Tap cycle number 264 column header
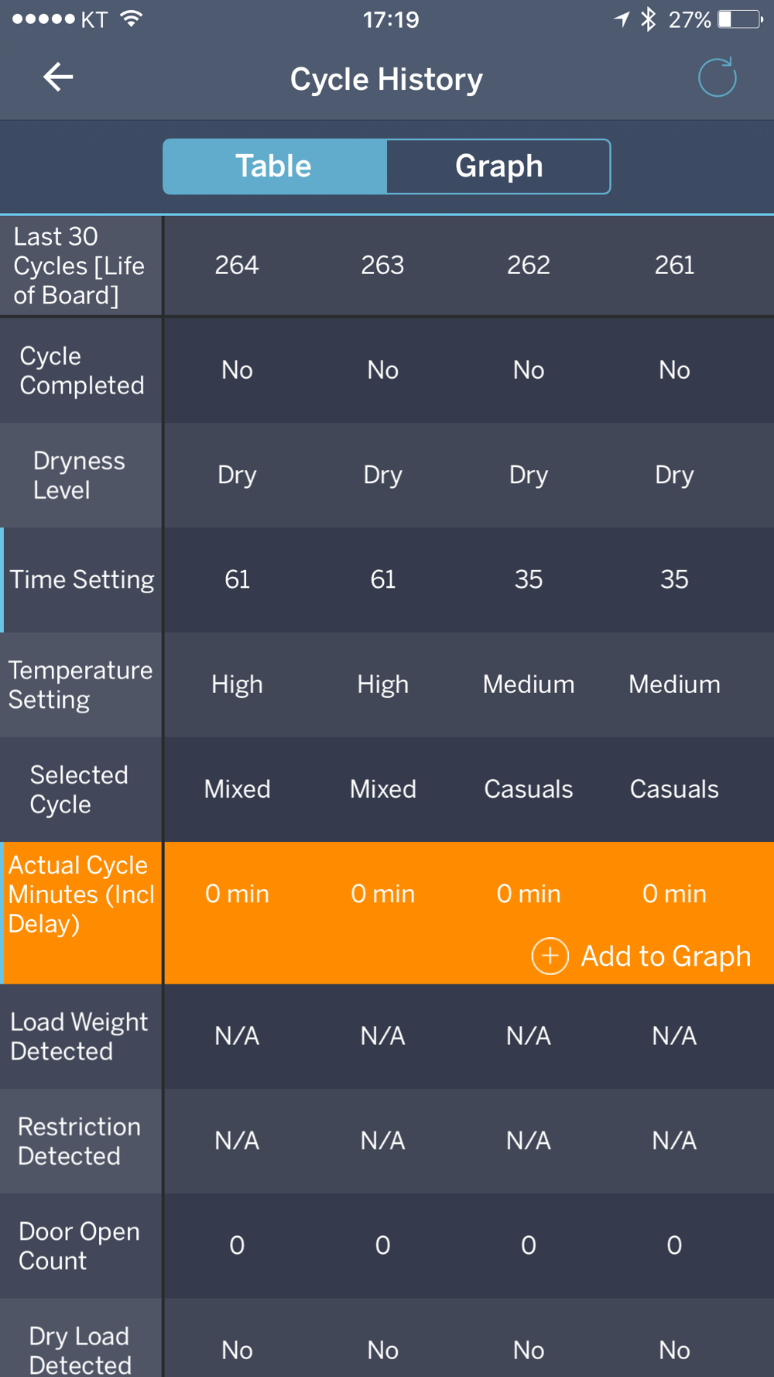Screen dimensions: 774x1377 pos(237,265)
